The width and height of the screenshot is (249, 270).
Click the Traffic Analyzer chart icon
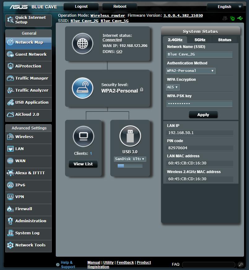click(x=10, y=90)
